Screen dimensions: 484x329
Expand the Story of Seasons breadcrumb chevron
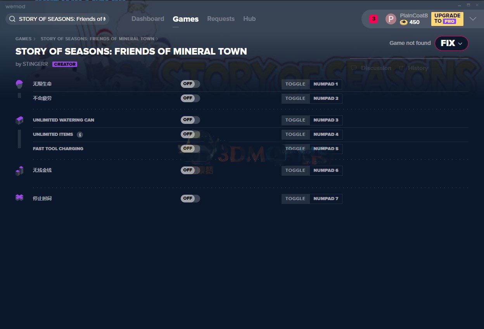[x=157, y=39]
